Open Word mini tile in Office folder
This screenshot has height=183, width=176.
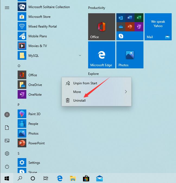[130, 18]
